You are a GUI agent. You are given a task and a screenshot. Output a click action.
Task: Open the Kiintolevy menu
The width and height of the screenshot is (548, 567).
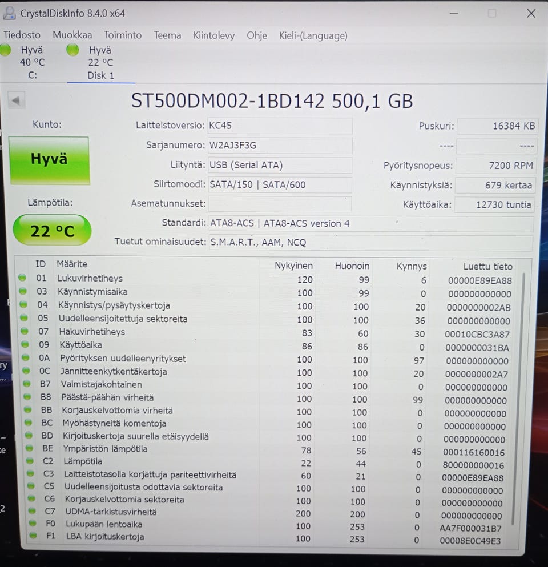click(213, 35)
